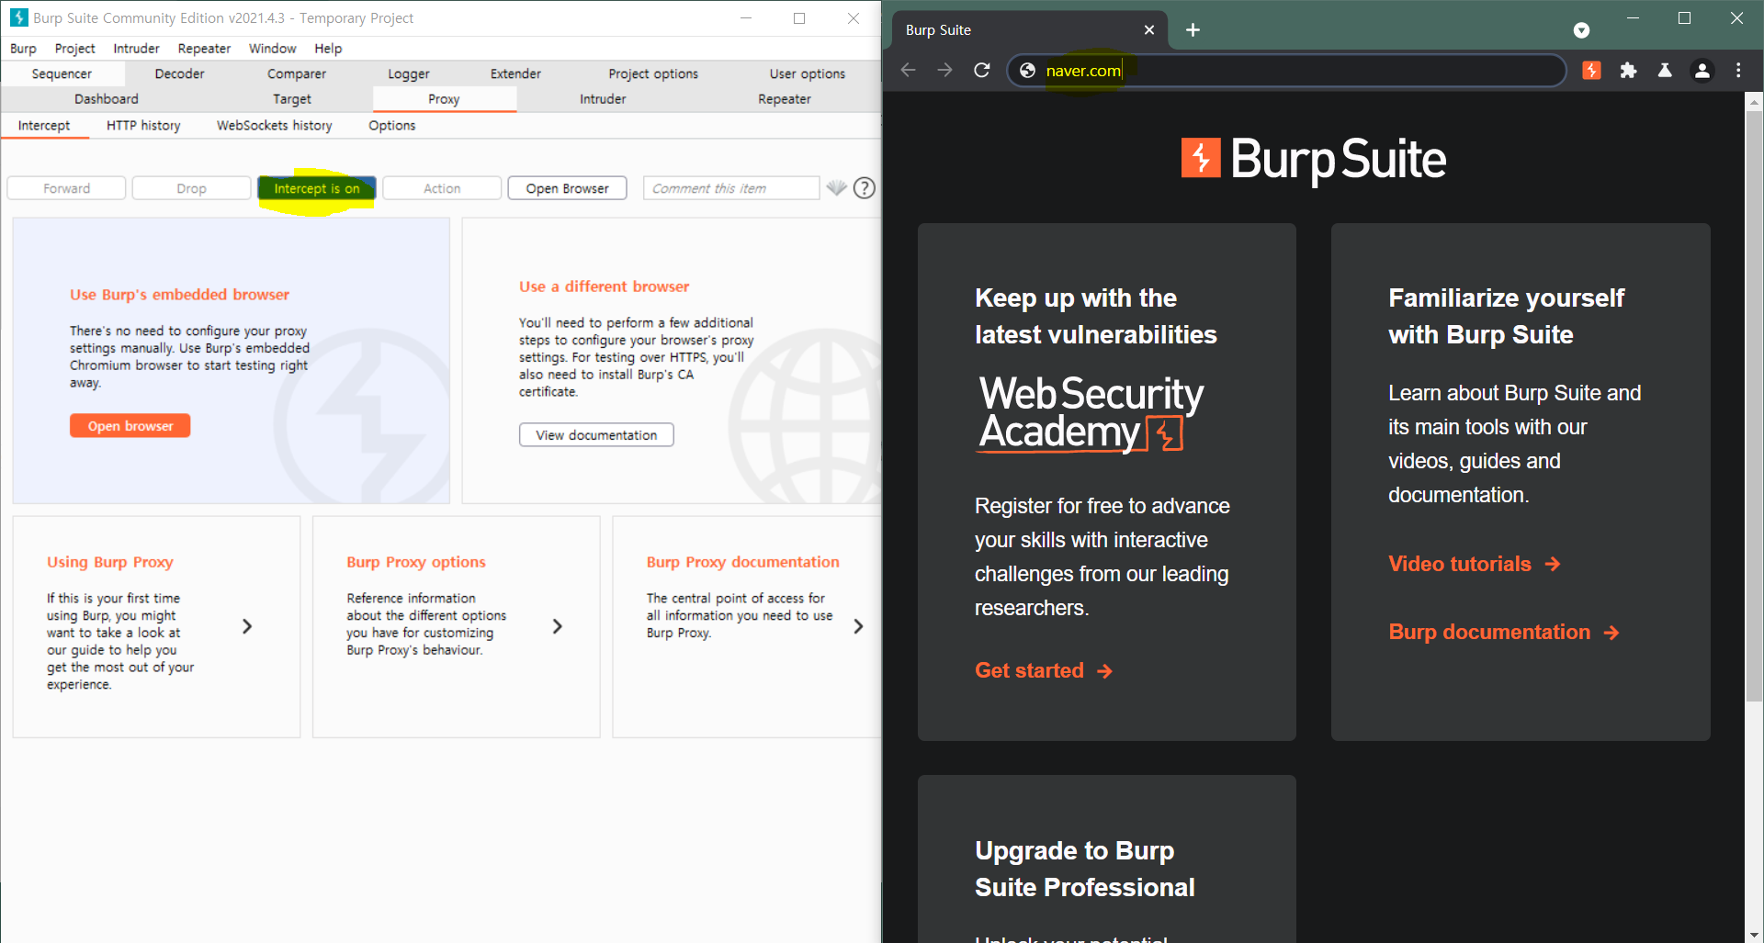
Task: Click the Burp Suite extension icon in browser toolbar
Action: tap(1591, 71)
